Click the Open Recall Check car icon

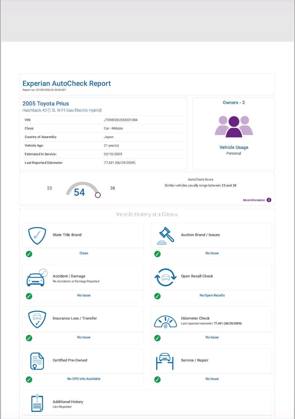click(x=165, y=278)
